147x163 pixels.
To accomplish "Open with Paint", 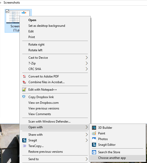I will click(118, 133).
